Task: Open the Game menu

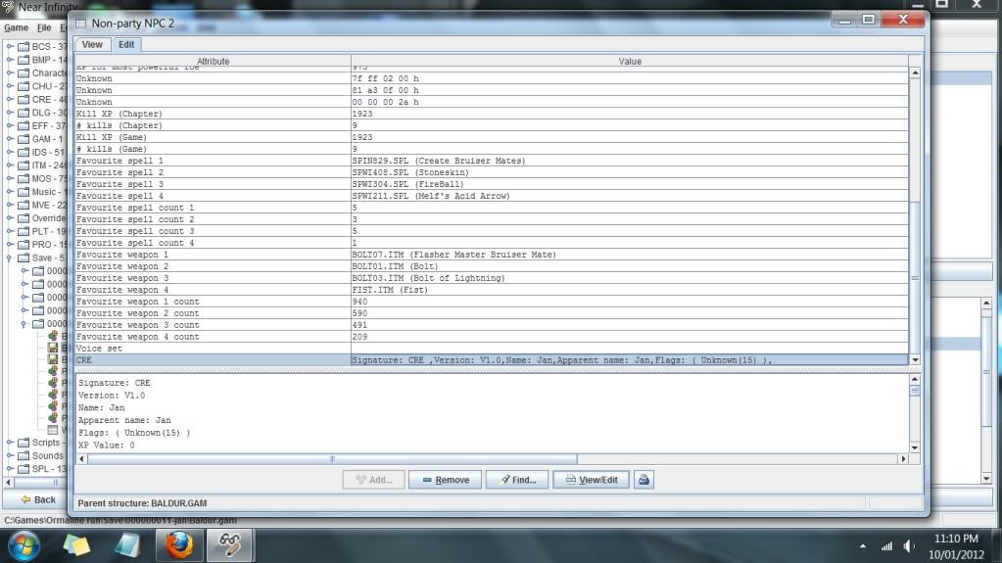Action: pos(16,27)
